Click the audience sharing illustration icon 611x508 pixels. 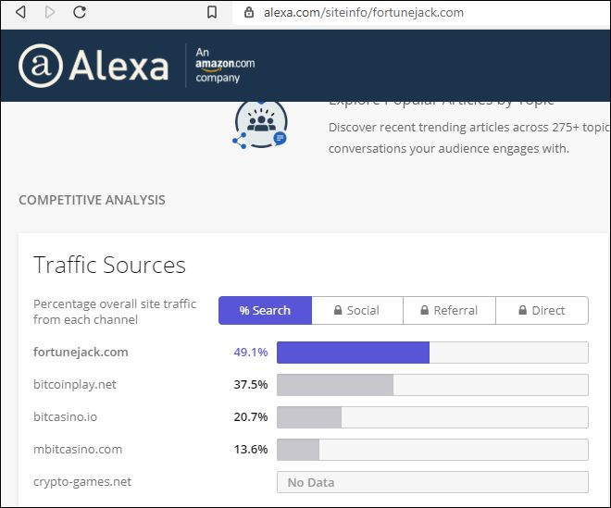(x=261, y=126)
